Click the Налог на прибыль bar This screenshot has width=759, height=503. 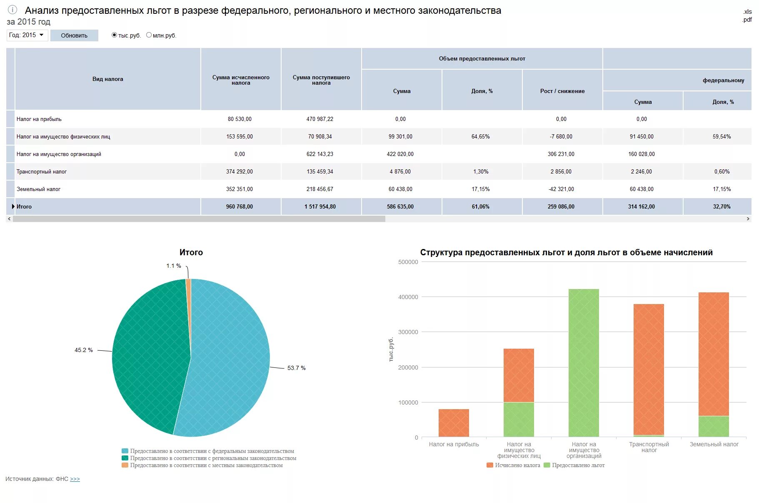pos(454,423)
